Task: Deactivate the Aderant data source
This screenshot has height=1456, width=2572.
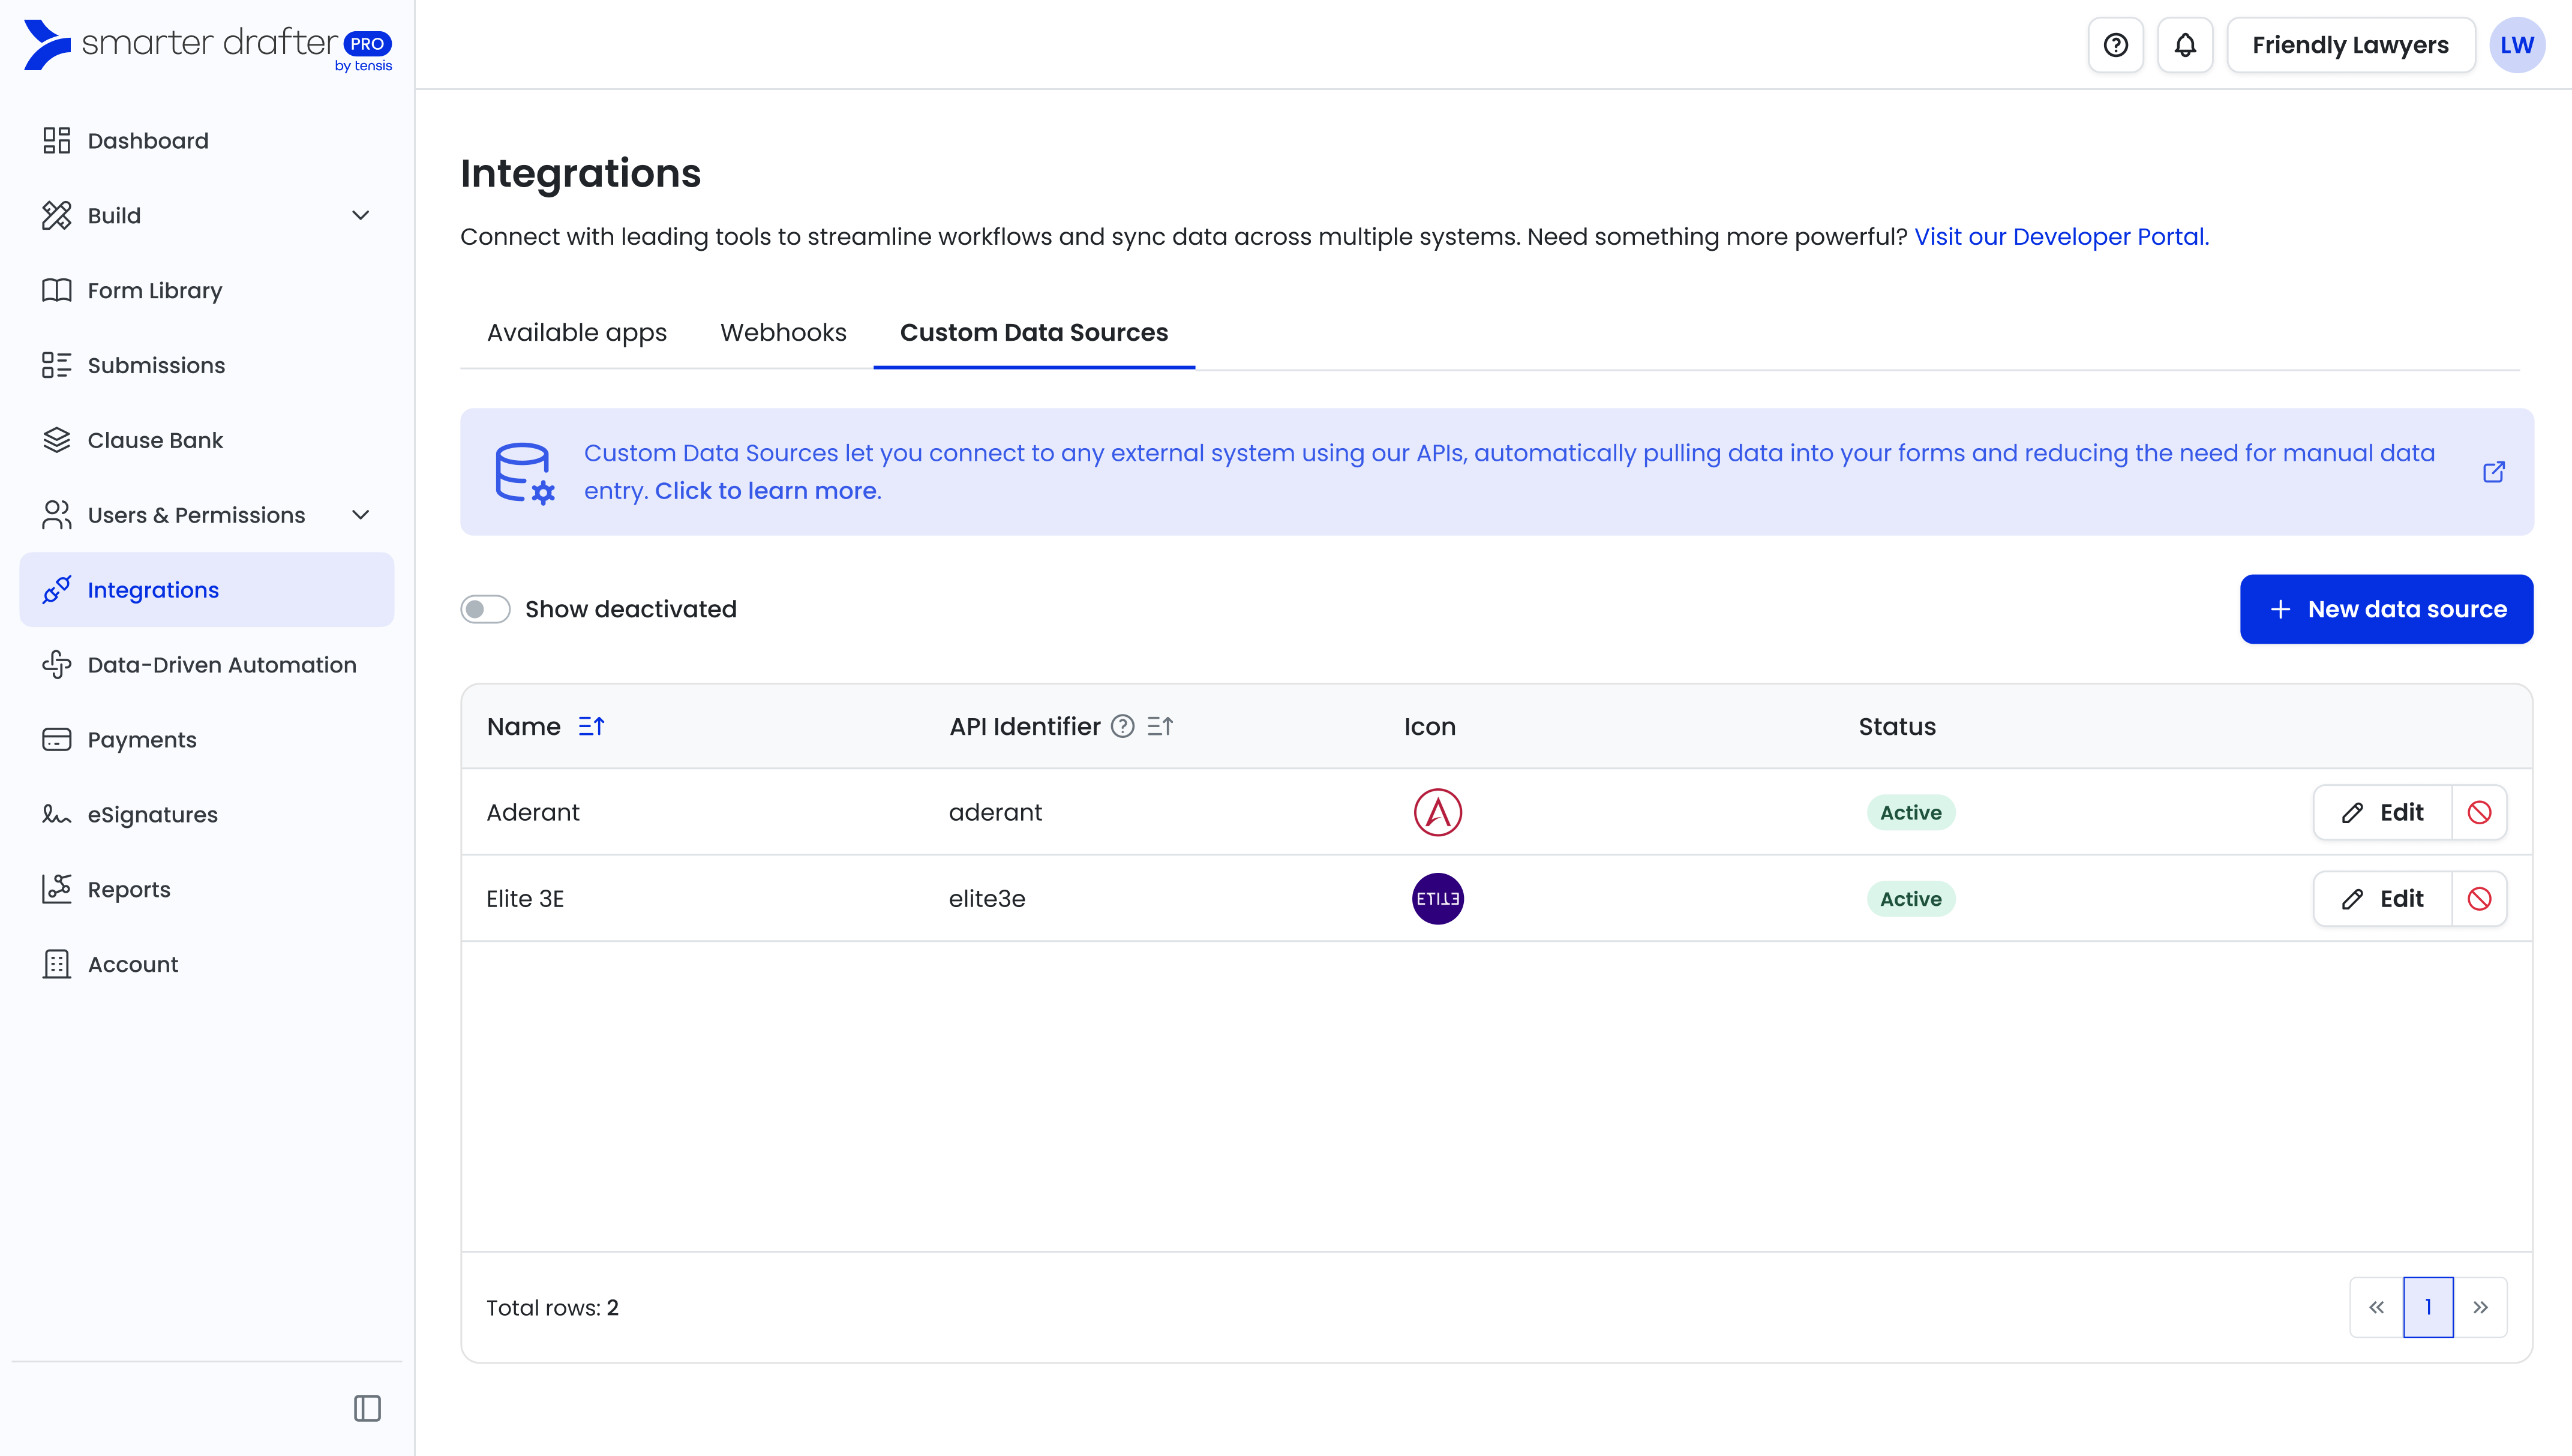Action: [2479, 812]
